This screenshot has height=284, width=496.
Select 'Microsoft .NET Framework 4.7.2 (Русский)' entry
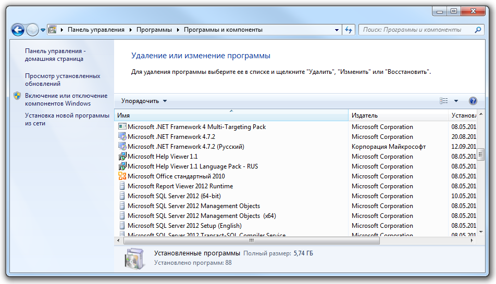pos(185,146)
